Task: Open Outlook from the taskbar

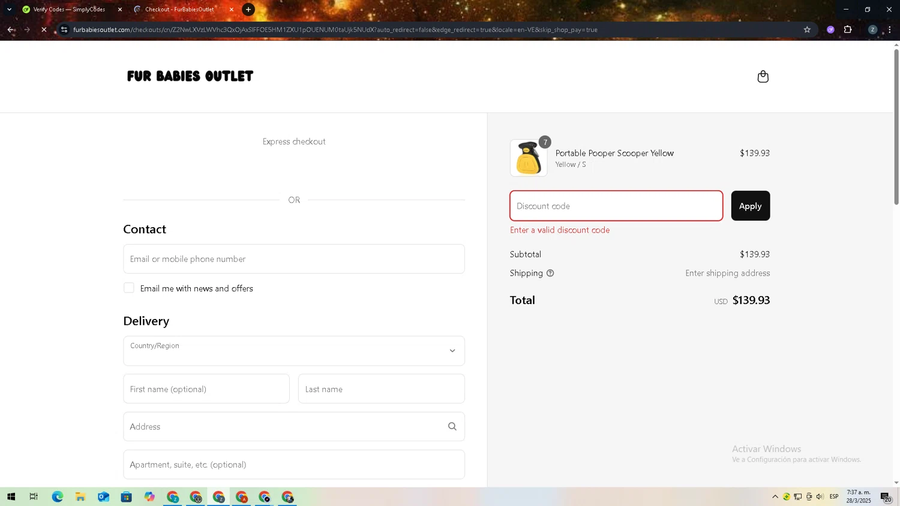Action: click(x=103, y=497)
